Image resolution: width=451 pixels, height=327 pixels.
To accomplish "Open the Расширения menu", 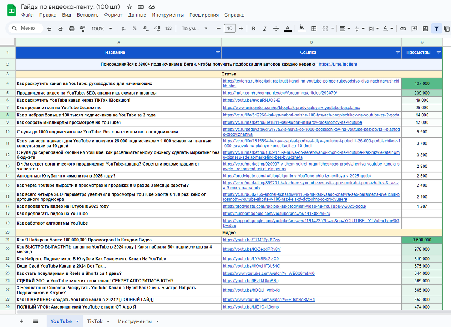I will tap(204, 15).
